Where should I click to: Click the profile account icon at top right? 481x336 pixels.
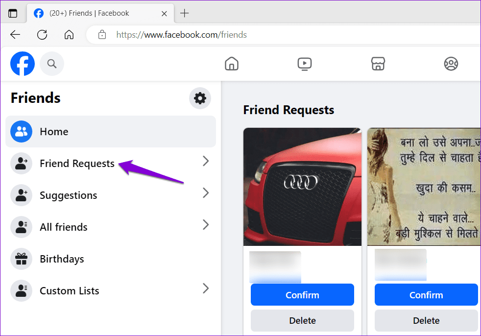click(451, 64)
